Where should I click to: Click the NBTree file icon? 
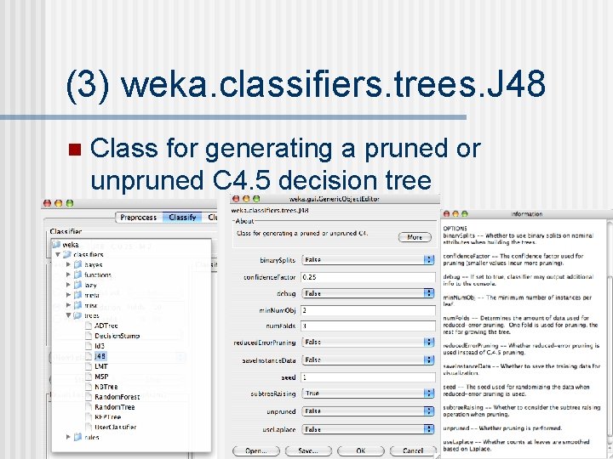click(89, 387)
